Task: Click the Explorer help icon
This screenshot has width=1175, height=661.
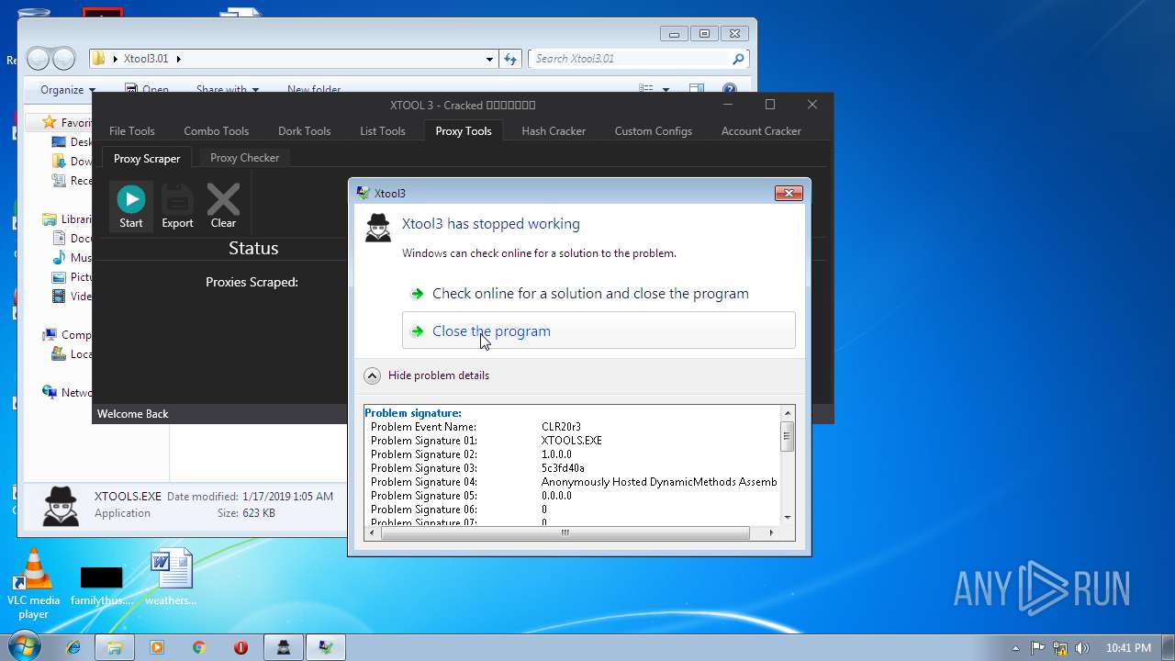Action: click(x=729, y=90)
